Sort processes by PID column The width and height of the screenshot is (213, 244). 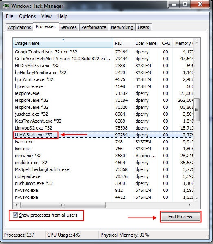coord(123,43)
